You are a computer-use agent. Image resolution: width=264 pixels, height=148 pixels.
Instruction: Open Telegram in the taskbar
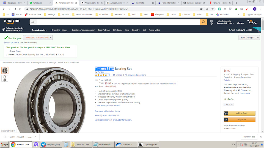pos(51,144)
